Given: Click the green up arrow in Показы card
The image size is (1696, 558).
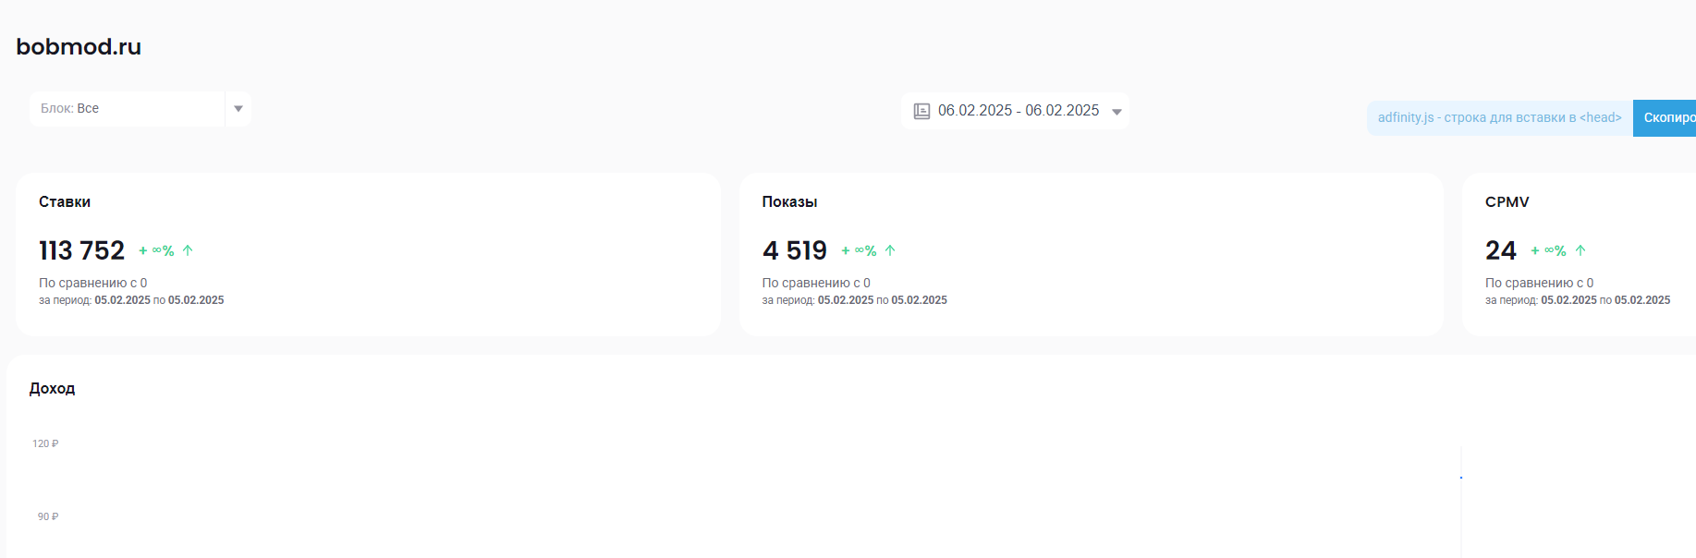Looking at the screenshot, I should click(x=890, y=250).
